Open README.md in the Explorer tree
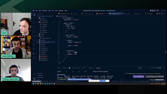167x94 pixels. click(44, 60)
